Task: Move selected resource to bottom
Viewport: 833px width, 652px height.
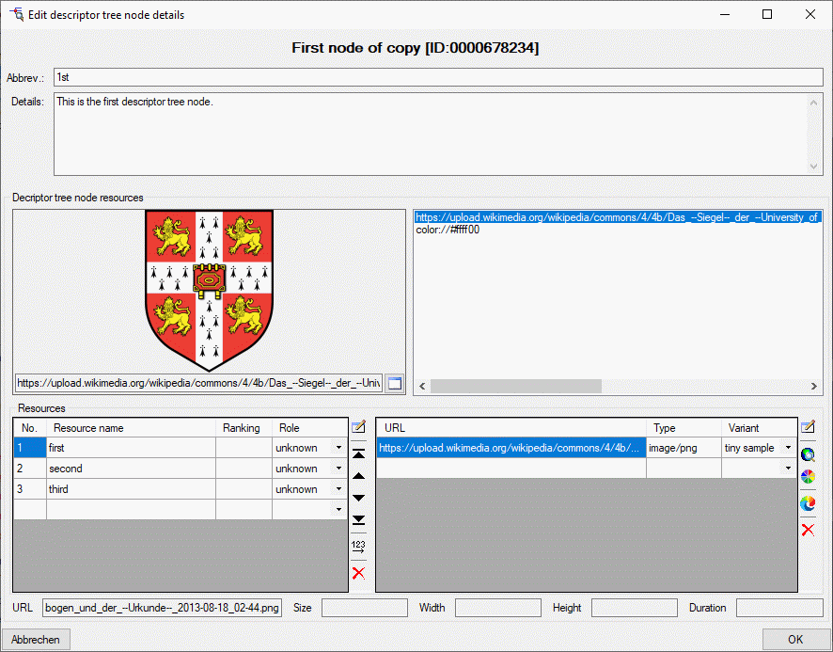Action: point(358,519)
